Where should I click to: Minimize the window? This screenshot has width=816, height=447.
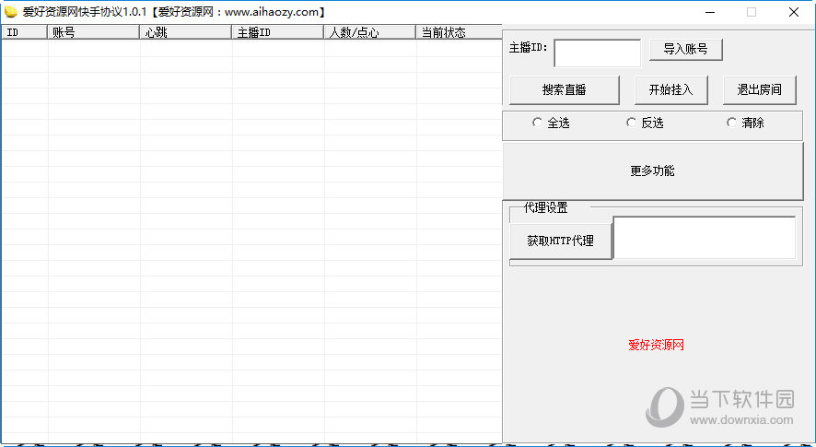pos(709,12)
